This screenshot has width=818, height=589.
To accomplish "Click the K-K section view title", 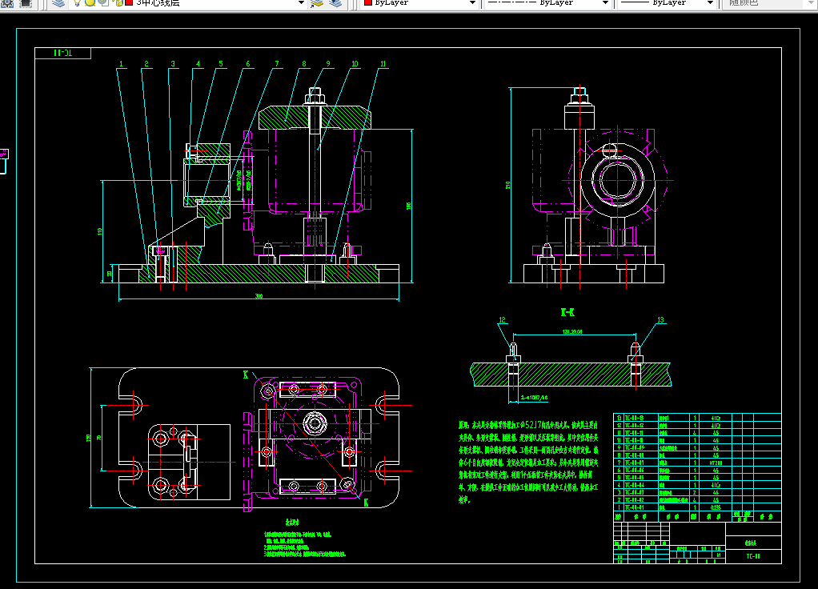I will point(567,312).
